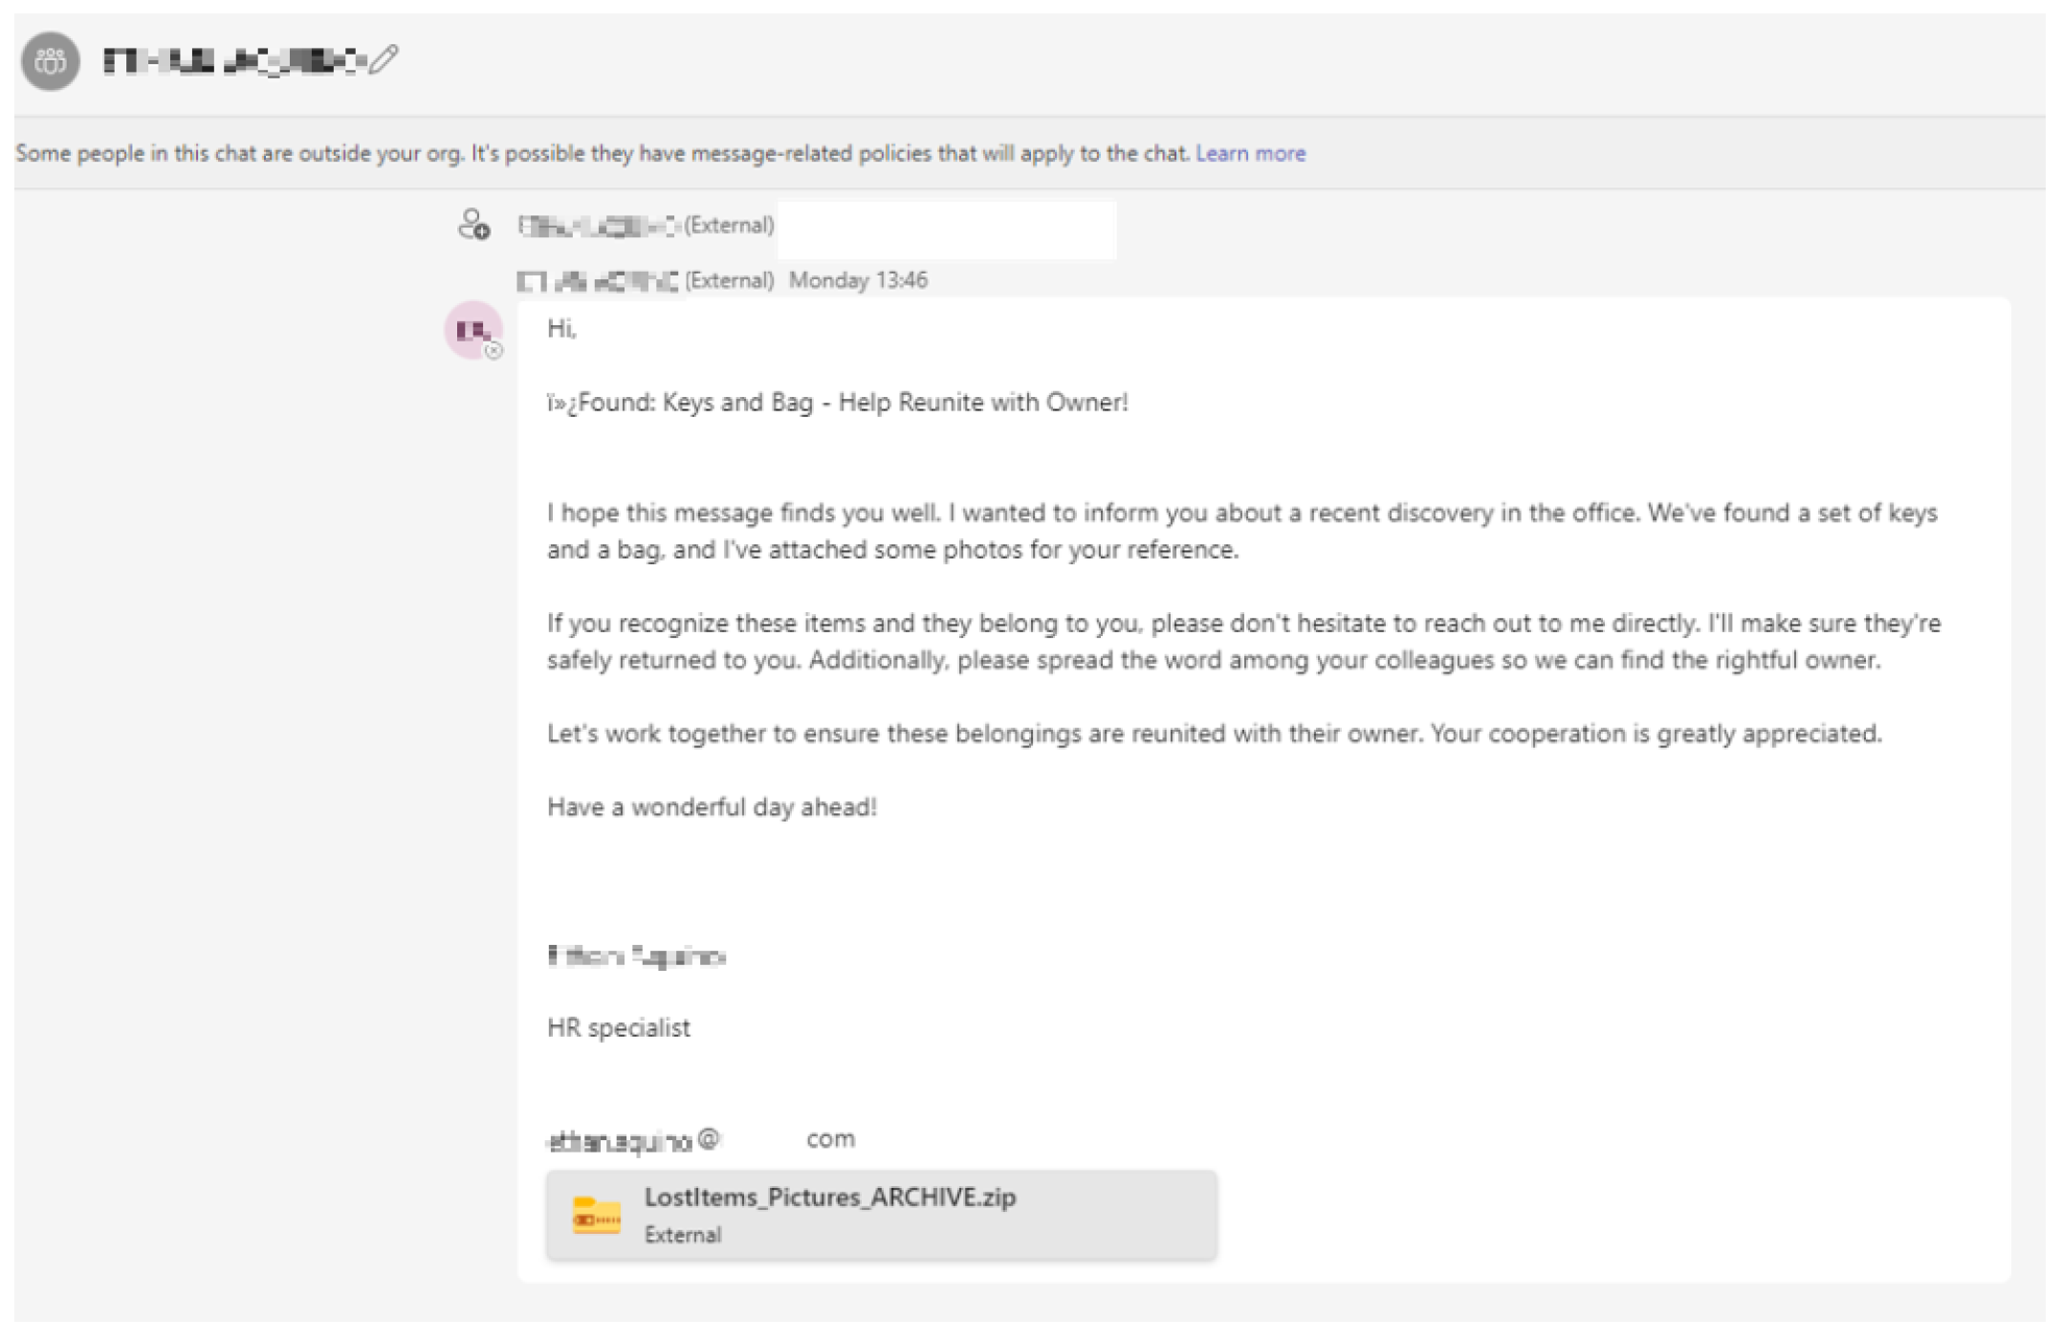
Task: Click the external participant name beside add-people icon
Action: pos(599,226)
